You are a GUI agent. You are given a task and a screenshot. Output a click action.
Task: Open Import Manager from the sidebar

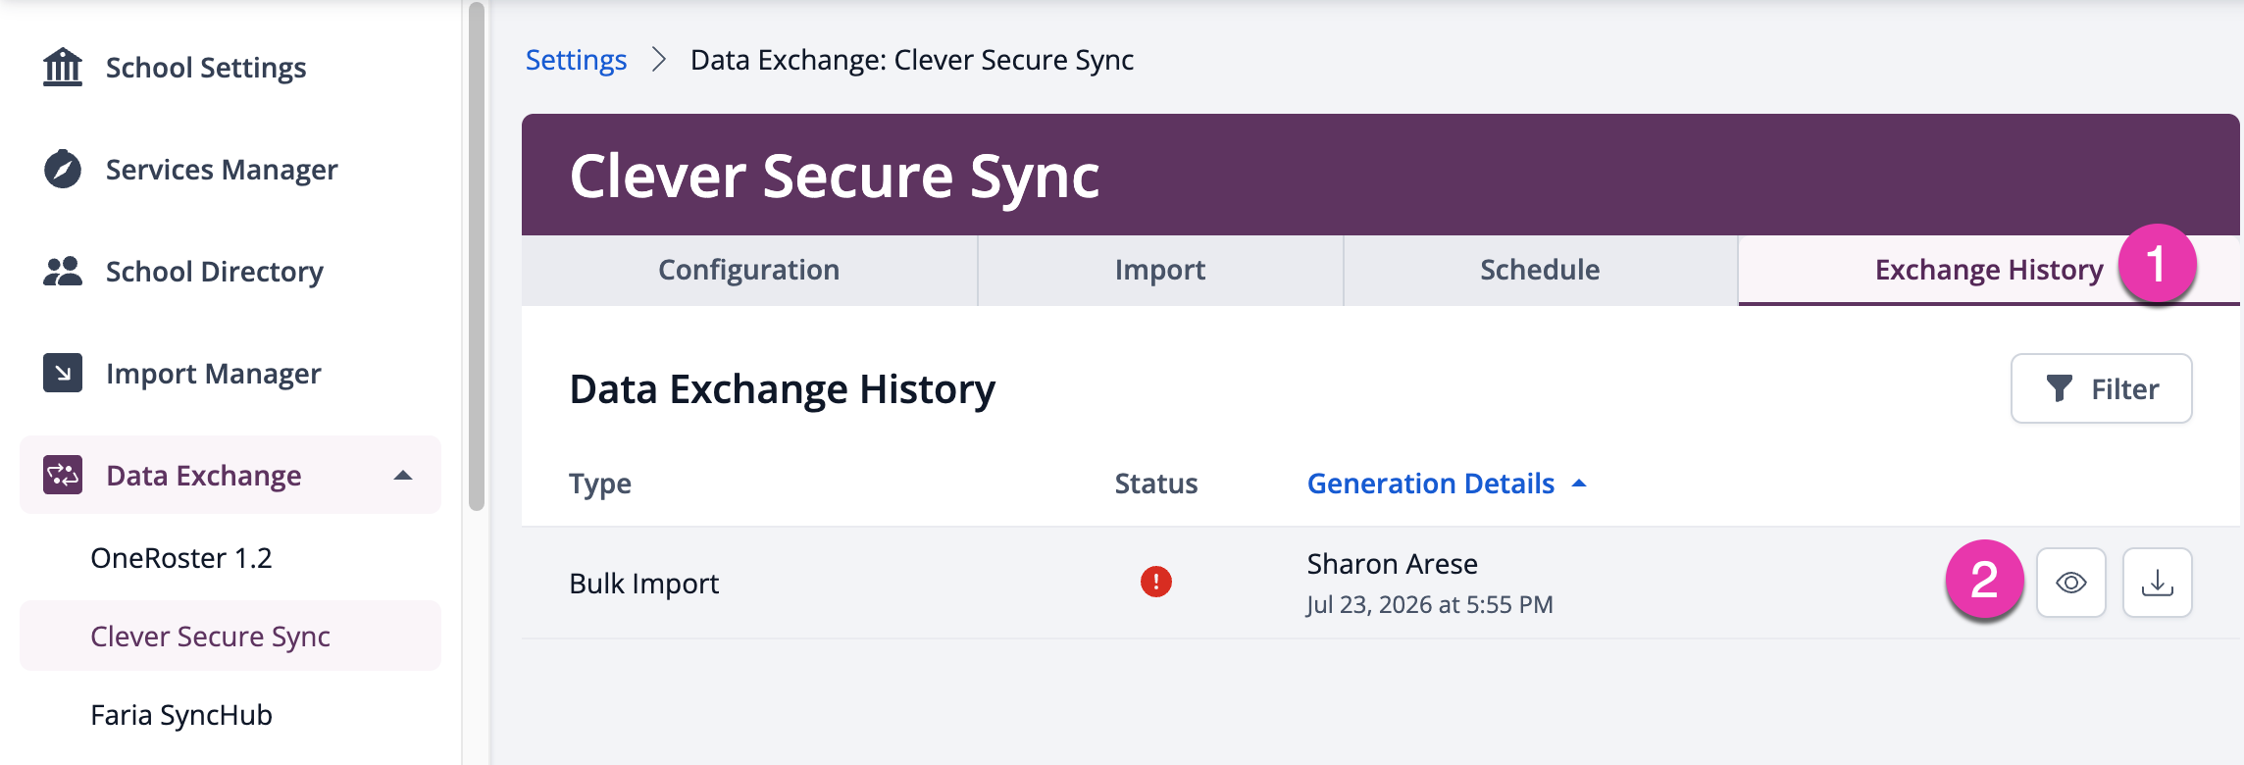[214, 374]
